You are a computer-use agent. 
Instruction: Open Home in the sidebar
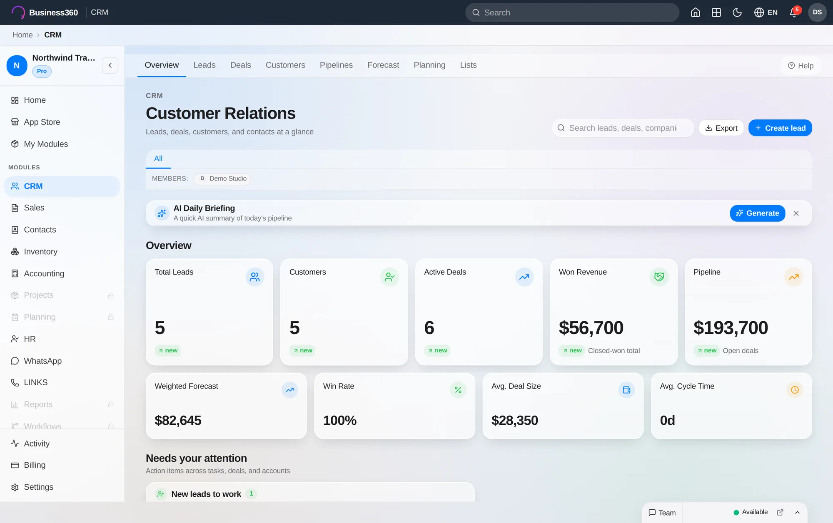tap(62, 100)
